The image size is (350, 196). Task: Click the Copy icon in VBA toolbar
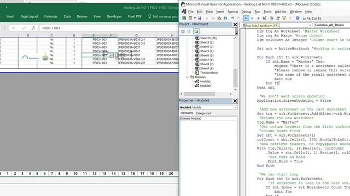(213, 18)
